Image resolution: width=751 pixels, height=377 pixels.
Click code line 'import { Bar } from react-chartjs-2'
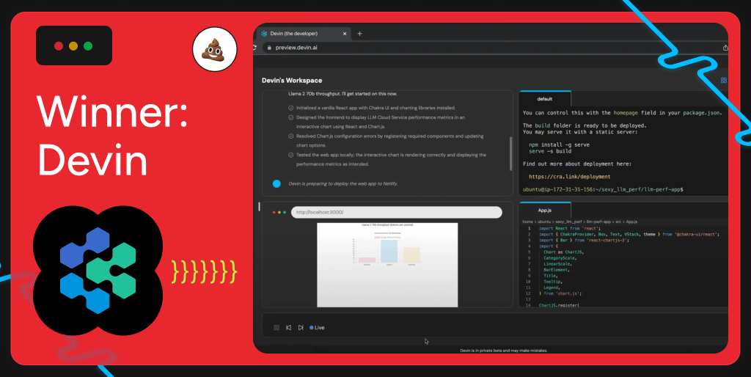point(584,241)
